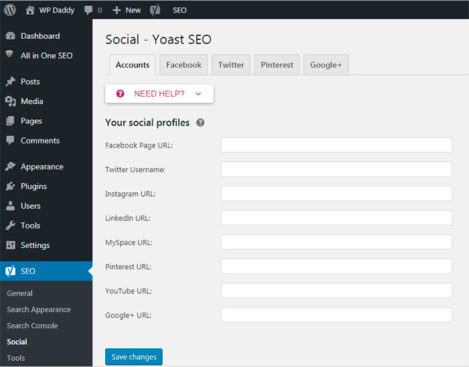Click the question mark icon in Need Help
The height and width of the screenshot is (367, 469).
pos(120,94)
